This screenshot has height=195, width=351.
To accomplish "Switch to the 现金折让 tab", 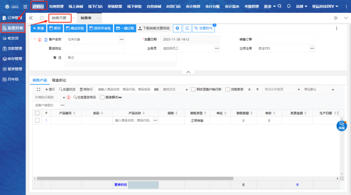I will [59, 80].
